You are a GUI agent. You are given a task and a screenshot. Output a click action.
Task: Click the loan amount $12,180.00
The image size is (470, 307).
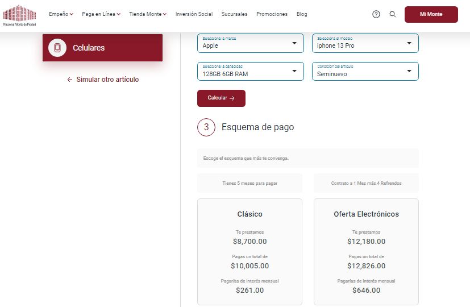[367, 242]
